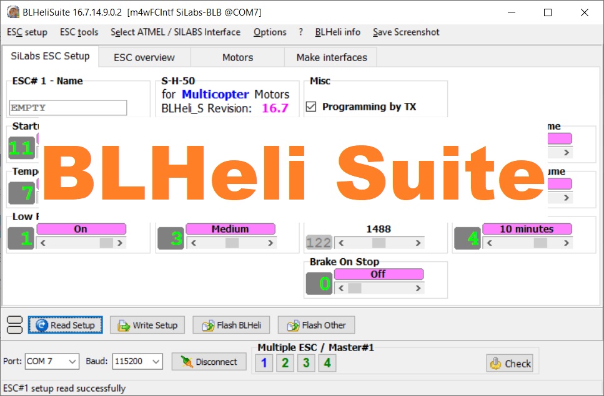The image size is (604, 396).
Task: Minimize the BLHeliSuite window
Action: 512,12
